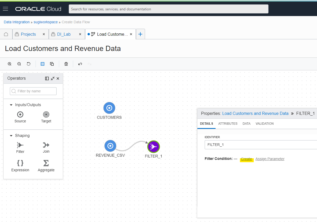The width and height of the screenshot is (317, 223).
Task: Undo the last action
Action: click(x=80, y=64)
